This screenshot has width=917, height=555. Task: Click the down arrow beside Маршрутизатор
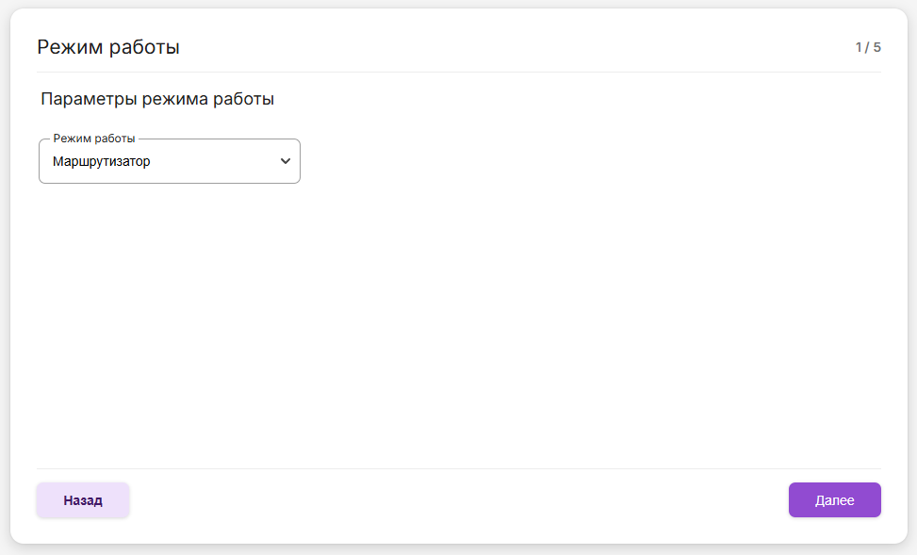point(286,161)
